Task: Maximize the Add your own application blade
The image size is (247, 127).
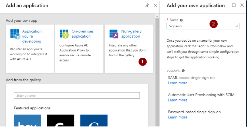Action: pyautogui.click(x=234, y=5)
